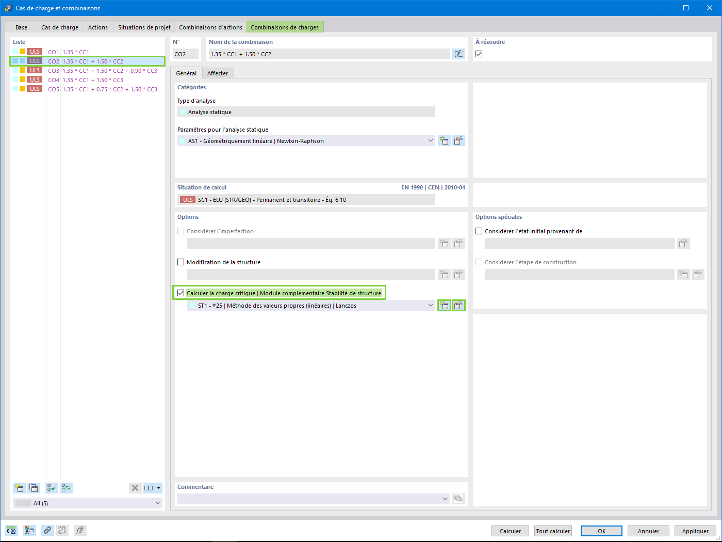This screenshot has width=722, height=542.
Task: Edit the AS1 static analysis settings
Action: [458, 140]
